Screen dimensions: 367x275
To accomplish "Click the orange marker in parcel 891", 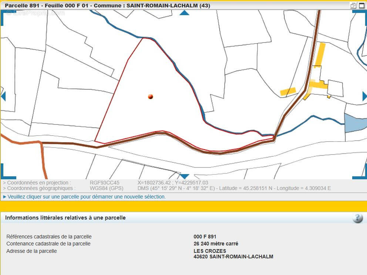I will (x=150, y=96).
